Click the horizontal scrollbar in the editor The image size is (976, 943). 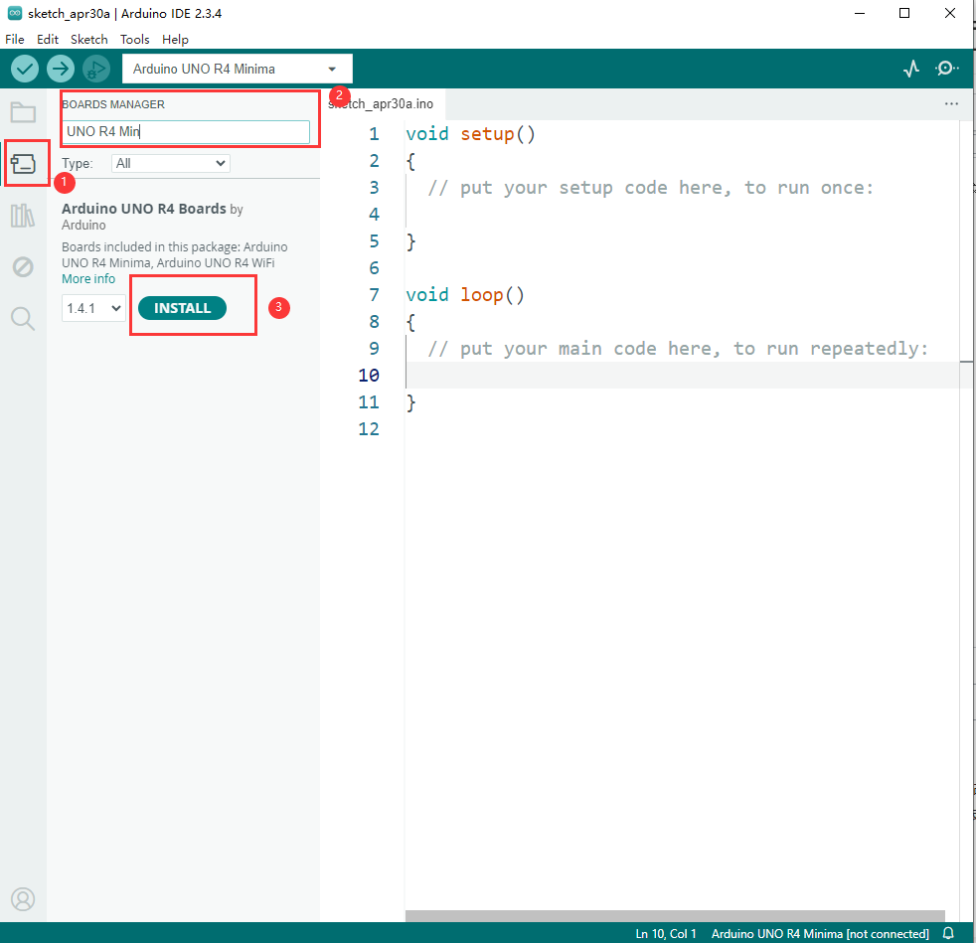pyautogui.click(x=675, y=915)
